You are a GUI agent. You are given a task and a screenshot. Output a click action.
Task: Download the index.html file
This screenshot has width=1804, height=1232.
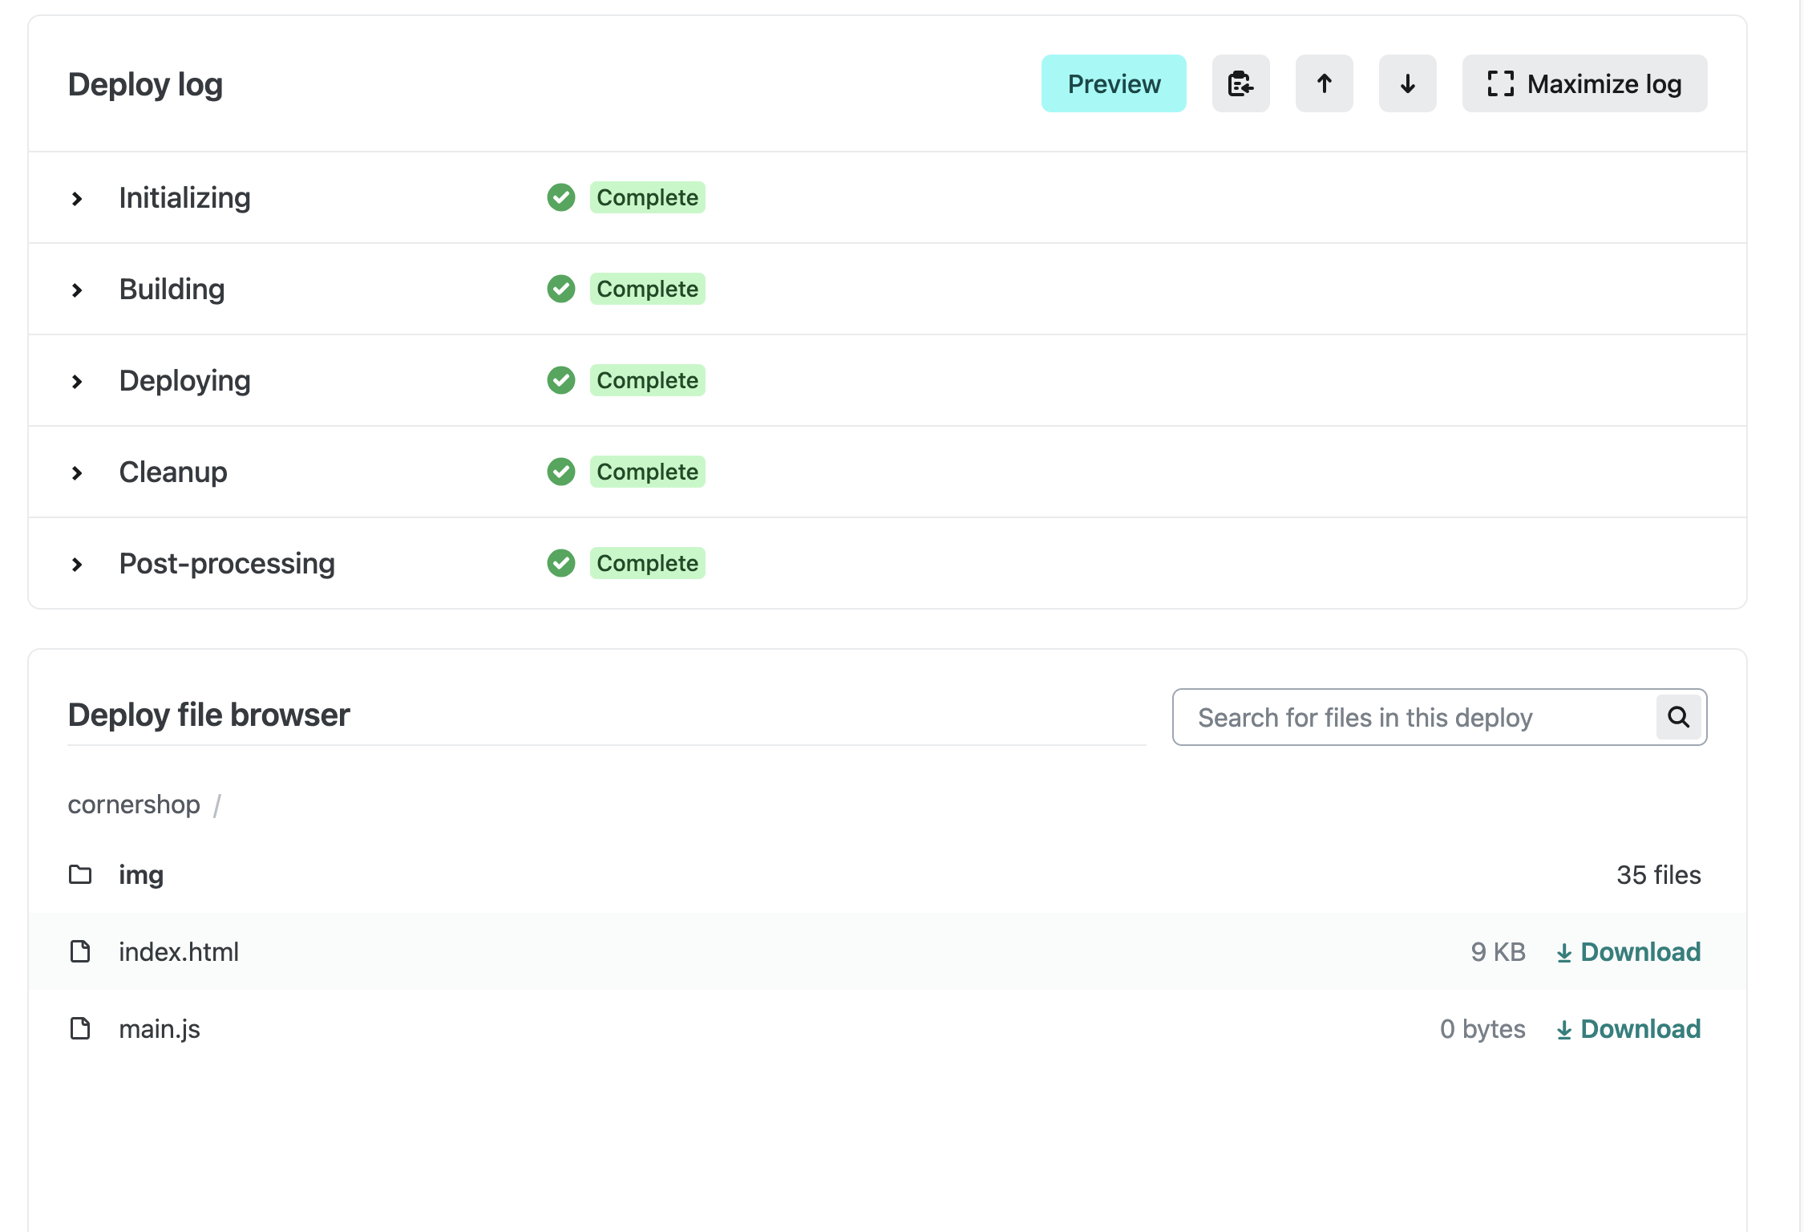pos(1628,951)
